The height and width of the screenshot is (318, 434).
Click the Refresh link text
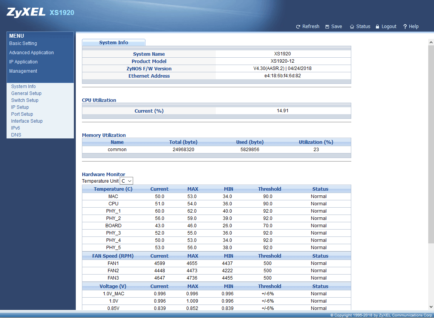pos(310,26)
